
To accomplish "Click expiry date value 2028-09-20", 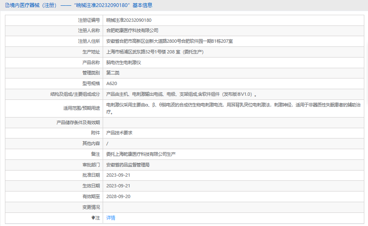I will coord(118,196).
